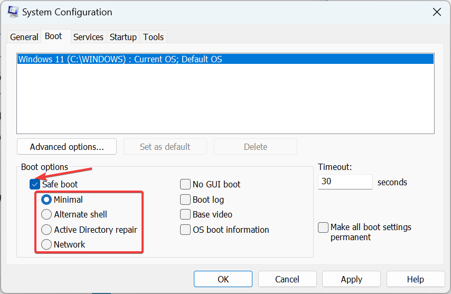
Task: Click the Cancel button
Action: [287, 279]
